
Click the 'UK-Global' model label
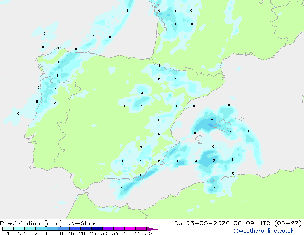click(83, 223)
